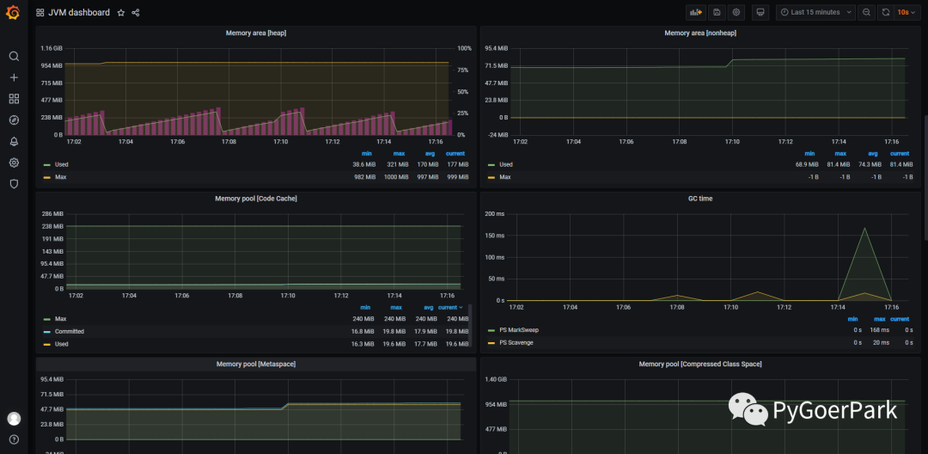Viewport: 928px width, 454px height.
Task: Open the search icon in sidebar
Action: [x=14, y=56]
